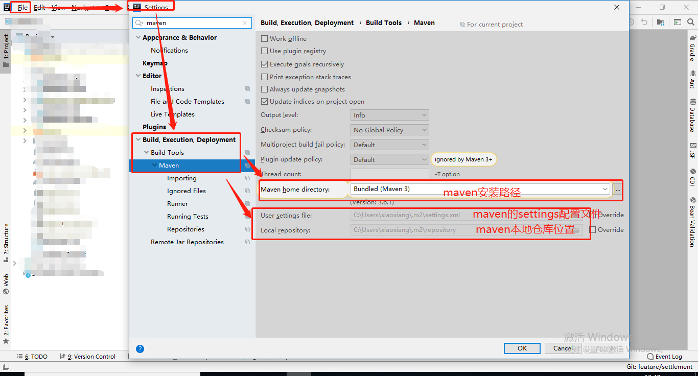
Task: Open the Database tool window
Action: tap(692, 115)
